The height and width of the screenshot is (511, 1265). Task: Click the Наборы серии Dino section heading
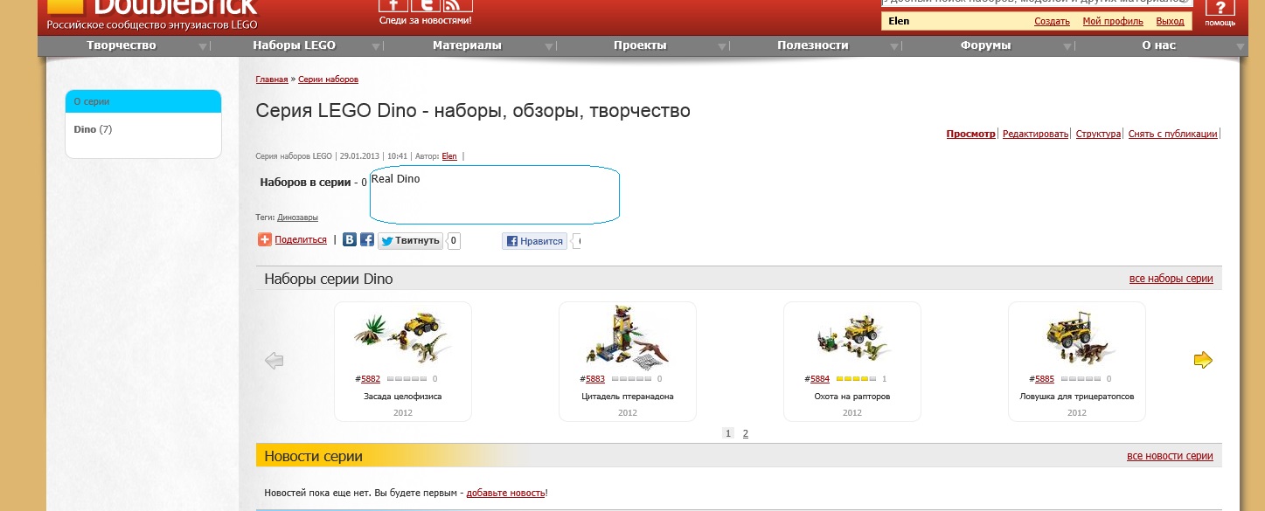pyautogui.click(x=329, y=280)
